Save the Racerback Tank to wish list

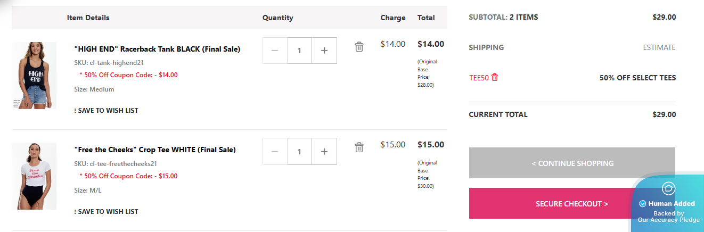click(x=107, y=111)
